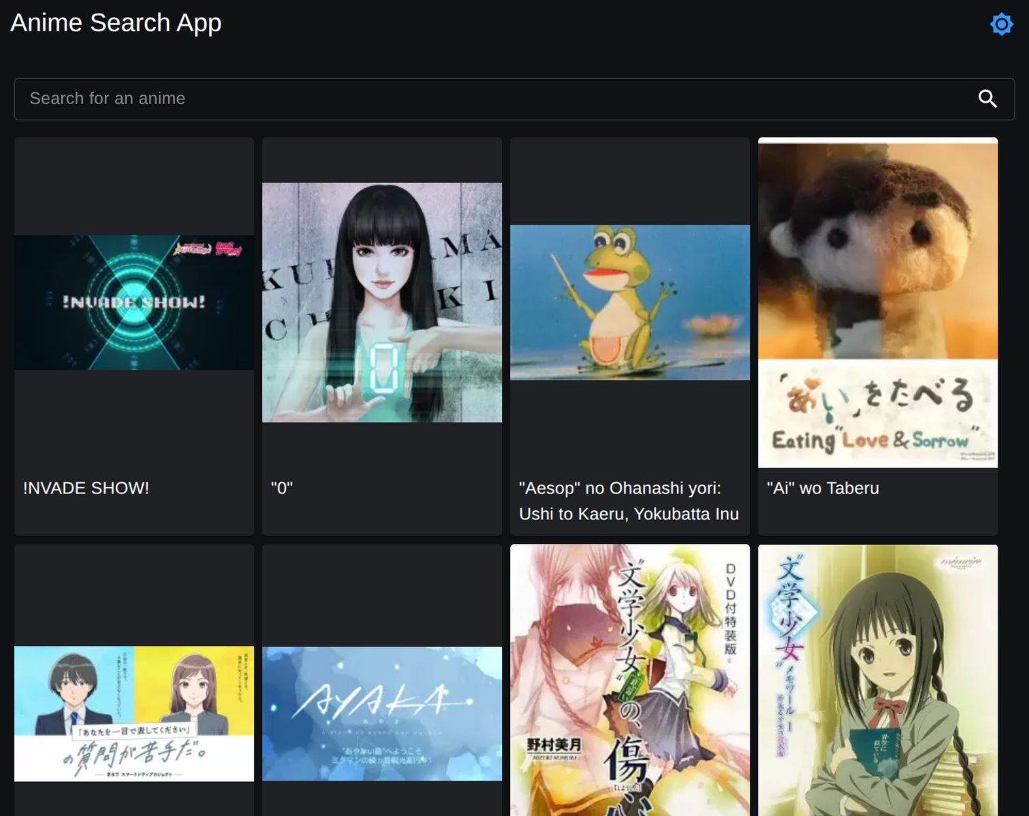Activate search using the magnifying glass
Screen dimensions: 1029x816
[x=987, y=99]
